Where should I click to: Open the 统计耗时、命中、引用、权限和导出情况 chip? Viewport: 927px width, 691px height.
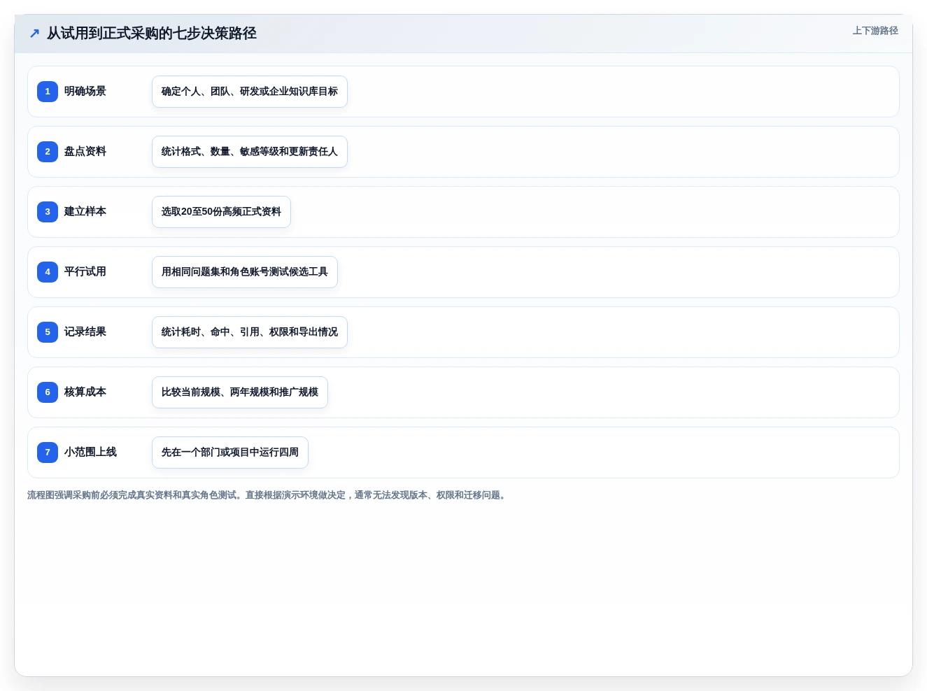[250, 332]
